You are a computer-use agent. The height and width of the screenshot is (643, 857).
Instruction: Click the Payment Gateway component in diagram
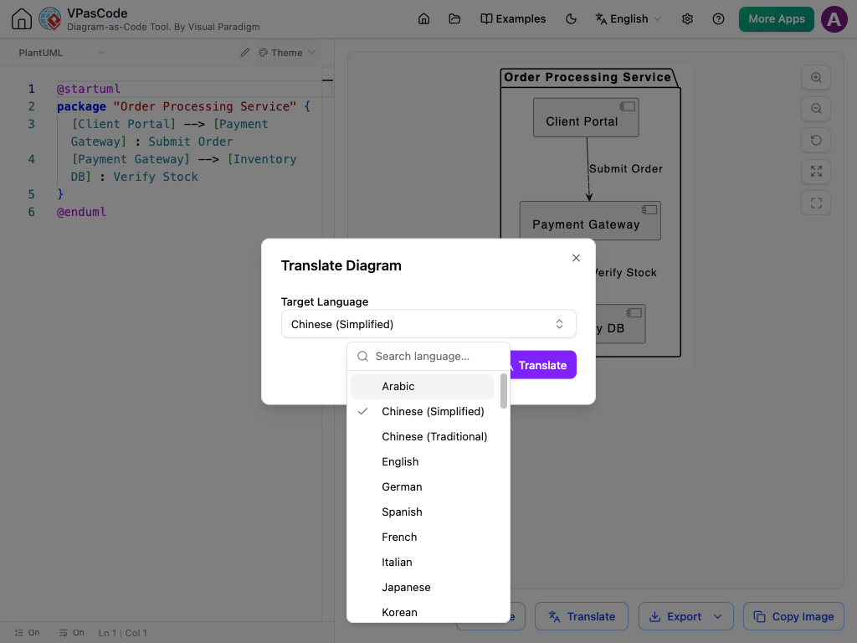click(x=590, y=221)
